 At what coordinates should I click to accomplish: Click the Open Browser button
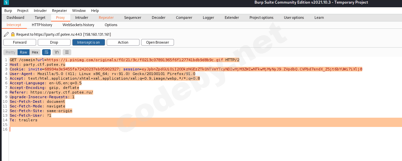(x=157, y=42)
